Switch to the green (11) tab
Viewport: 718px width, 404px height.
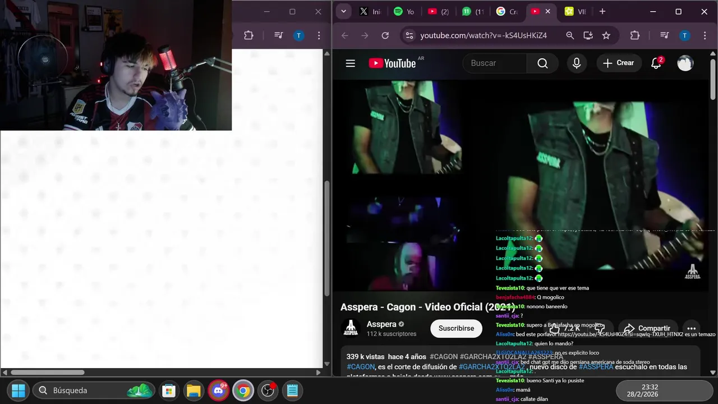coord(472,11)
